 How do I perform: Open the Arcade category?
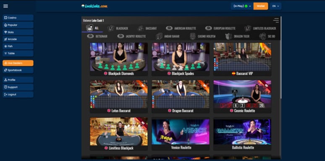18,39
